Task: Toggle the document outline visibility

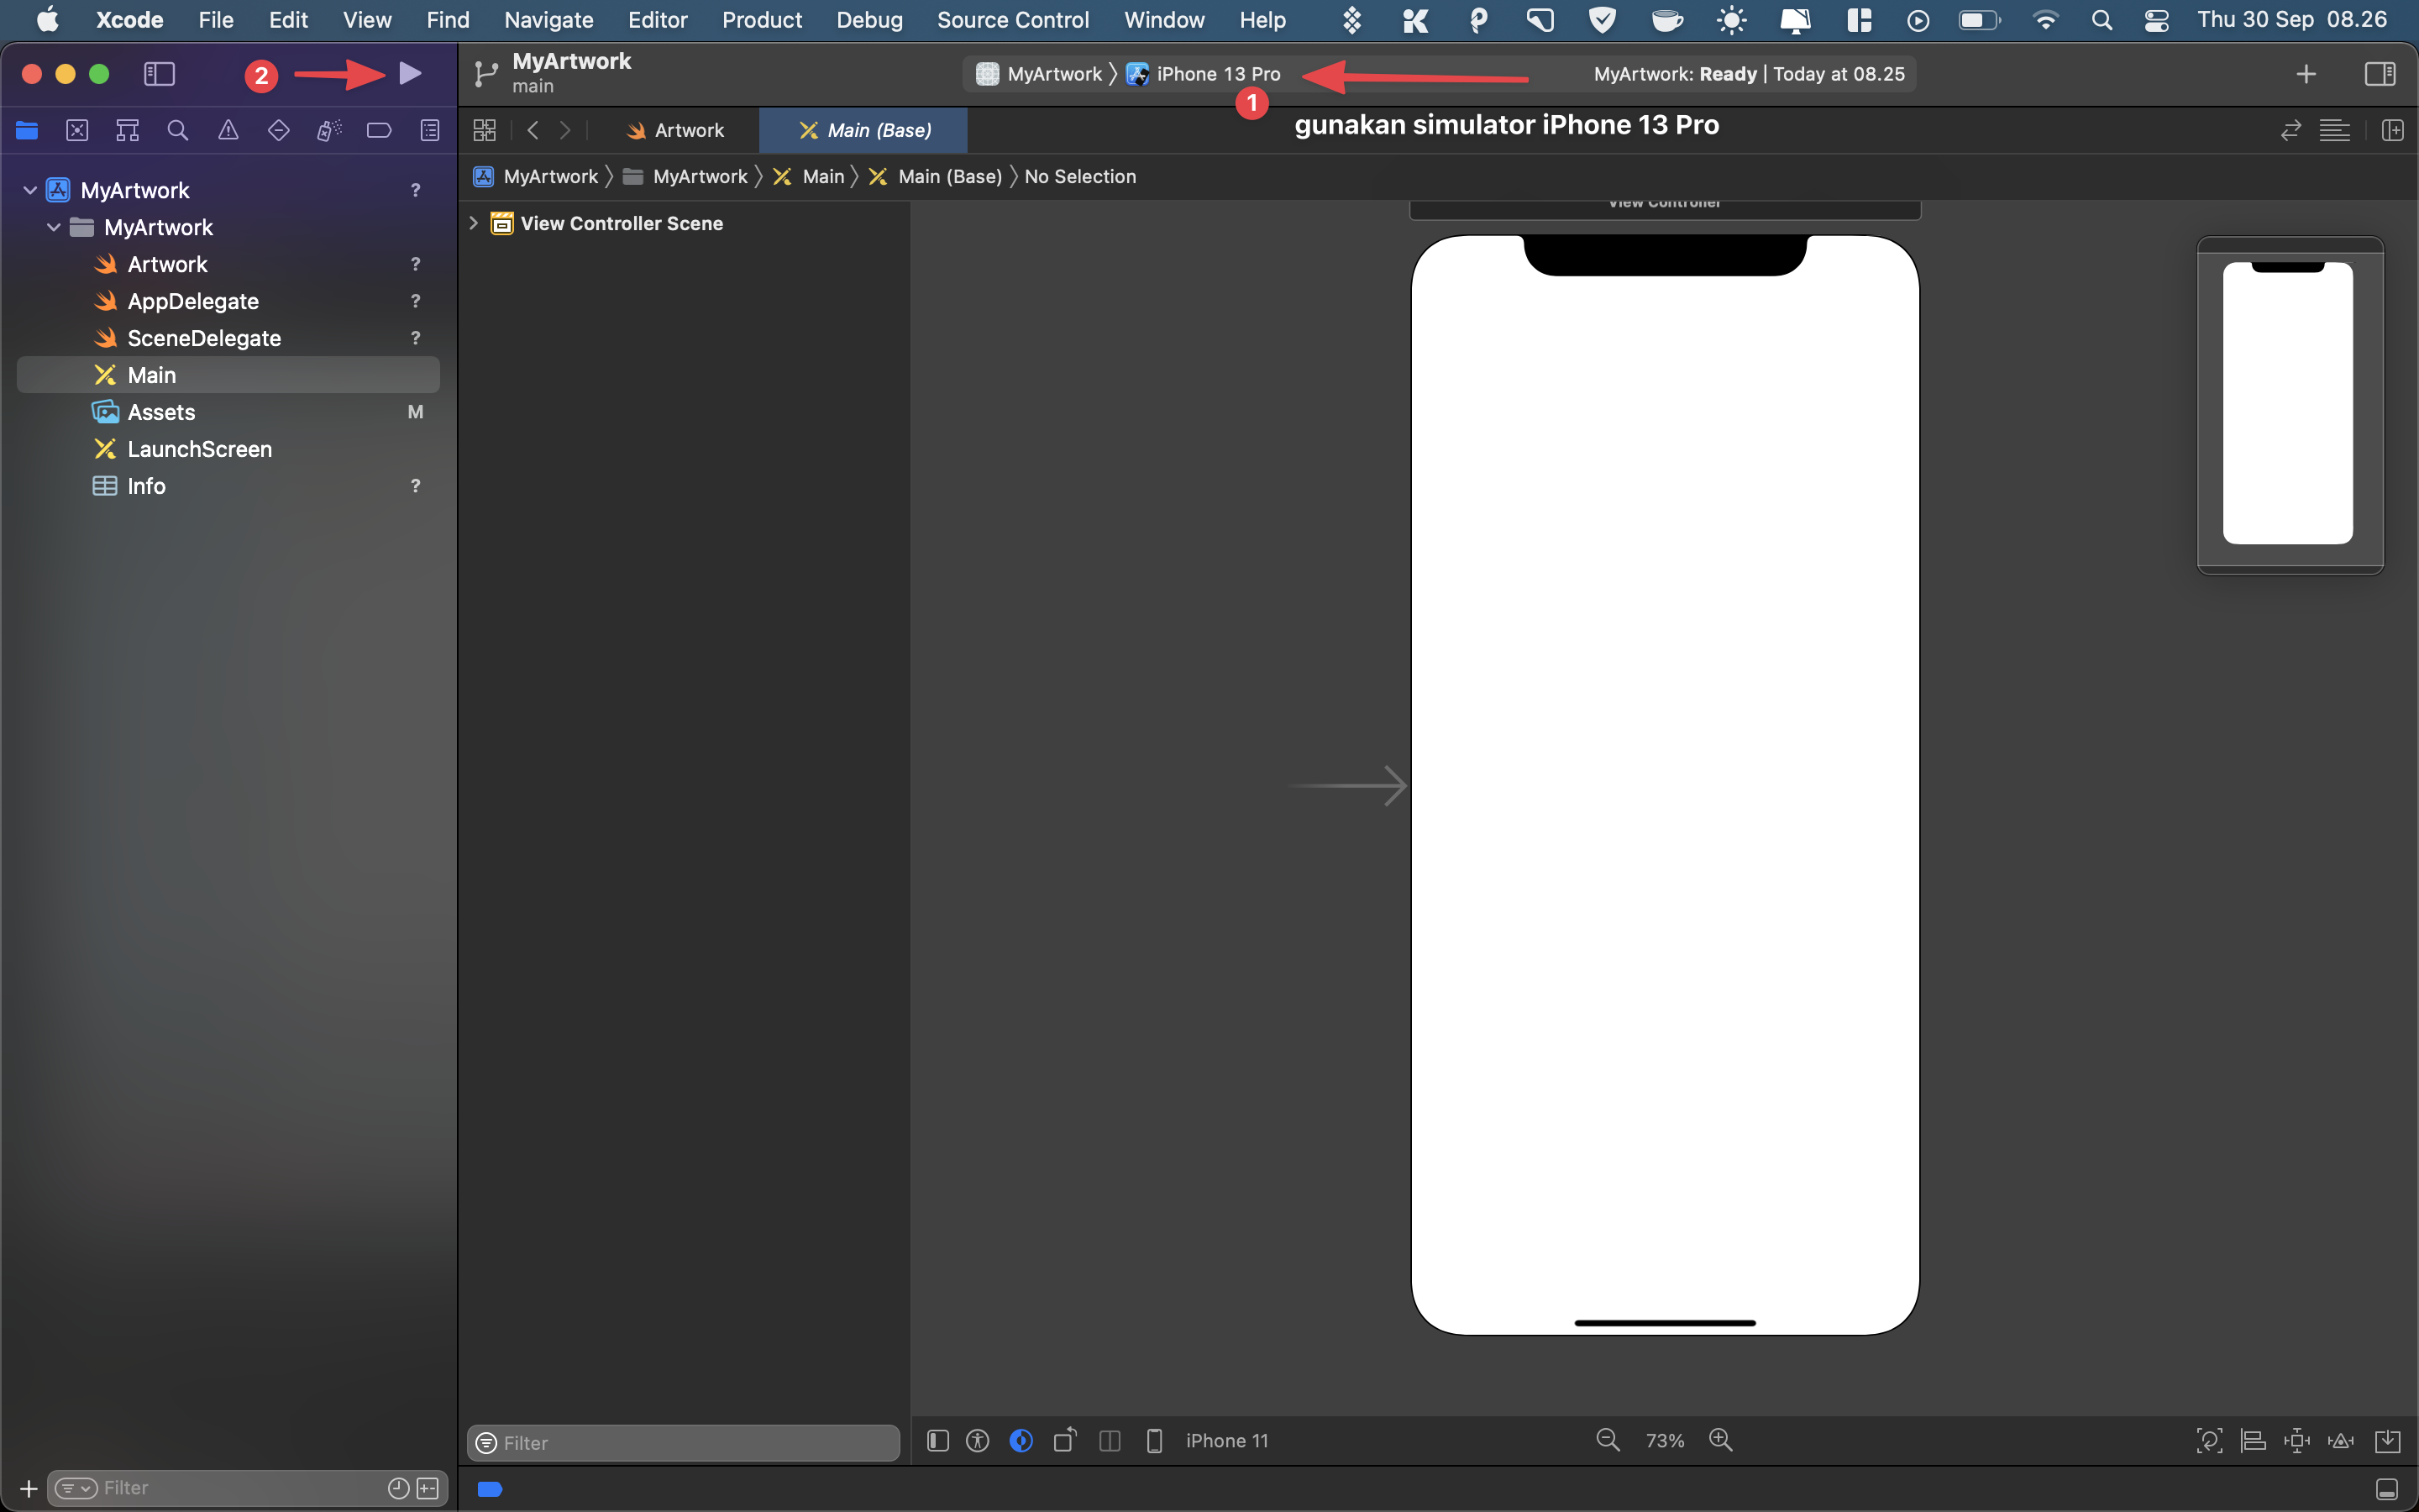Action: coord(937,1440)
